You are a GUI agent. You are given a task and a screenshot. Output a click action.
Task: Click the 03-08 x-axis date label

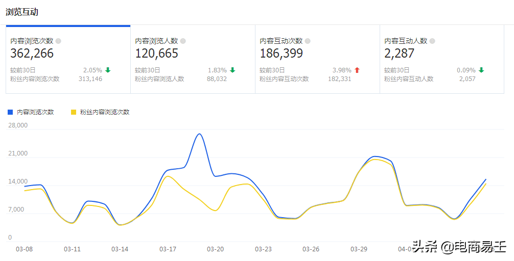click(24, 249)
